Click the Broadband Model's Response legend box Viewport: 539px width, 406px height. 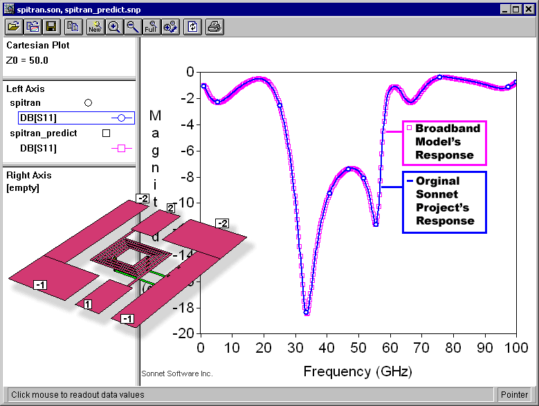(x=444, y=142)
